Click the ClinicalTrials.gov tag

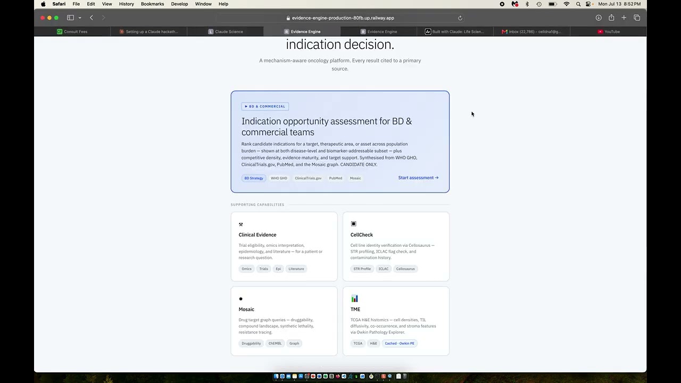[x=308, y=178]
